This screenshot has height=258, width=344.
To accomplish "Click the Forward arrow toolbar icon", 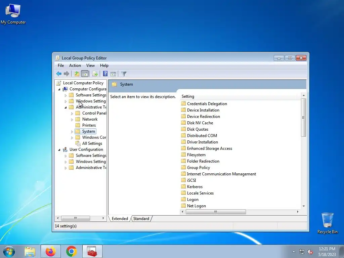I will coord(67,74).
